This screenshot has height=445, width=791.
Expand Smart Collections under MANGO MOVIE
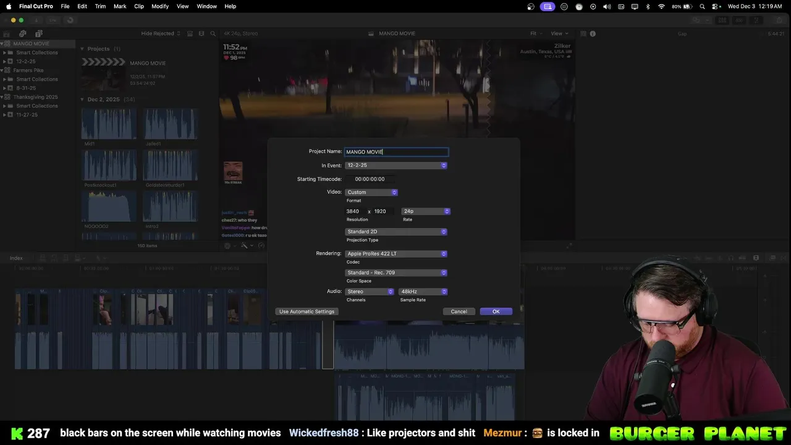pyautogui.click(x=4, y=53)
